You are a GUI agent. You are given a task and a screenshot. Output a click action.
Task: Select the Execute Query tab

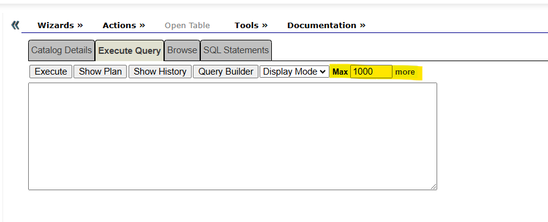pyautogui.click(x=130, y=51)
